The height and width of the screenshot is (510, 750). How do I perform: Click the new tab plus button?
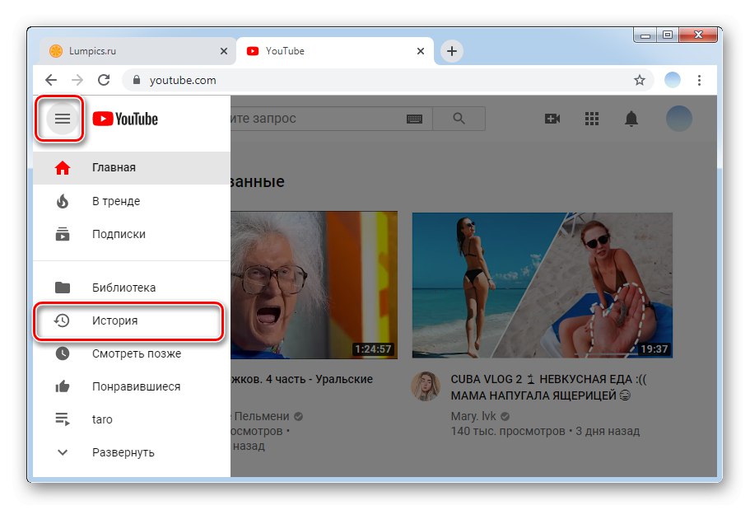[451, 50]
